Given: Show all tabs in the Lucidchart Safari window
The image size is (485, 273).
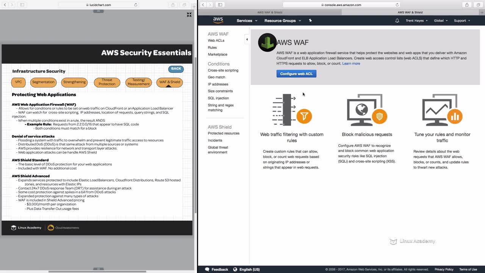Looking at the screenshot, I should 184,5.
